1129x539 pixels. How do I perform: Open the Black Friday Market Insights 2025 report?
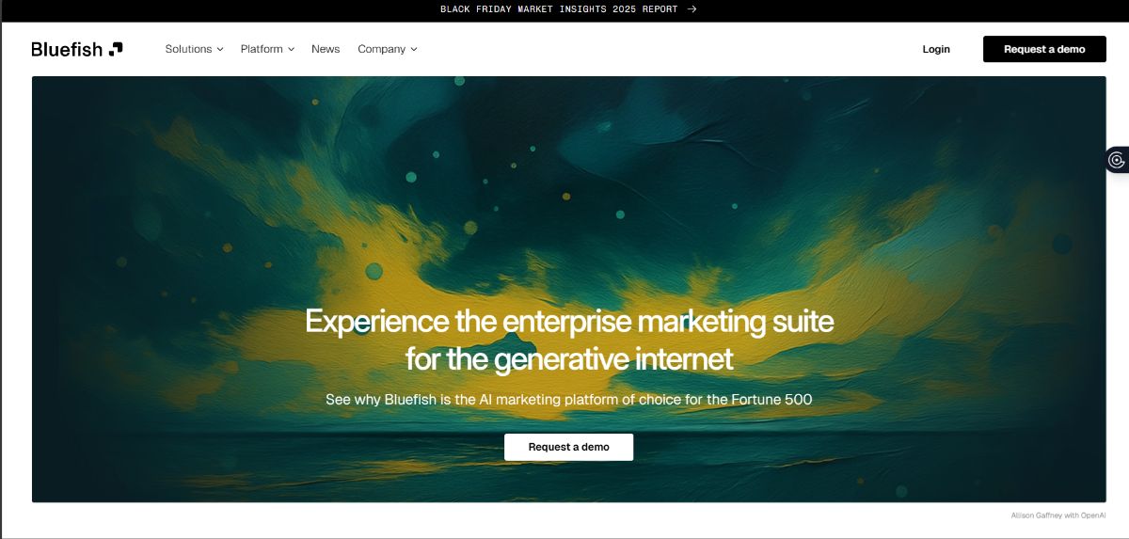tap(558, 9)
